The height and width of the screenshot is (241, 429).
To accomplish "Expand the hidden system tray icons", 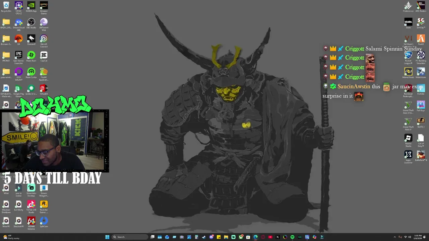I will click(394, 237).
